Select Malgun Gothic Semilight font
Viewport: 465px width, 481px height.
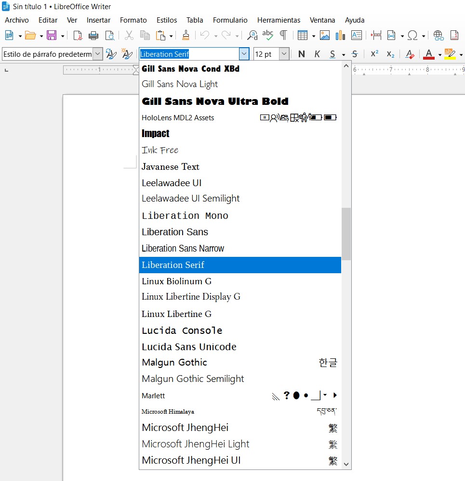[240, 379]
